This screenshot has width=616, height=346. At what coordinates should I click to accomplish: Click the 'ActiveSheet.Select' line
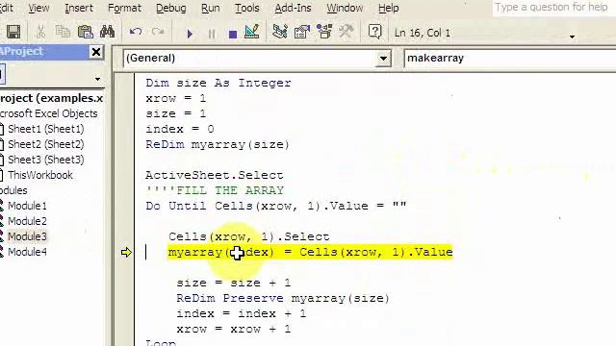214,175
